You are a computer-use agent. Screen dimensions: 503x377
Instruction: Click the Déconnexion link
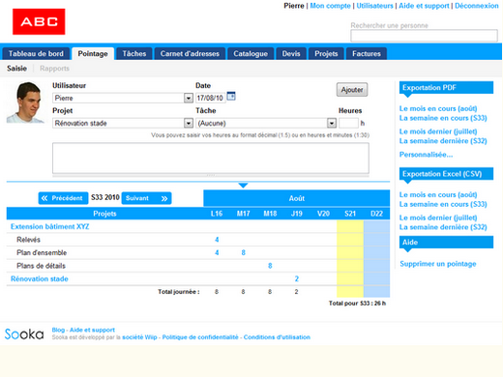477,6
